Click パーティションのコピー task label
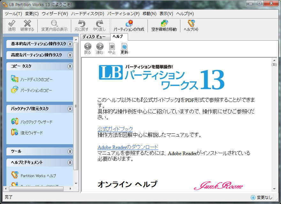 [36, 90]
